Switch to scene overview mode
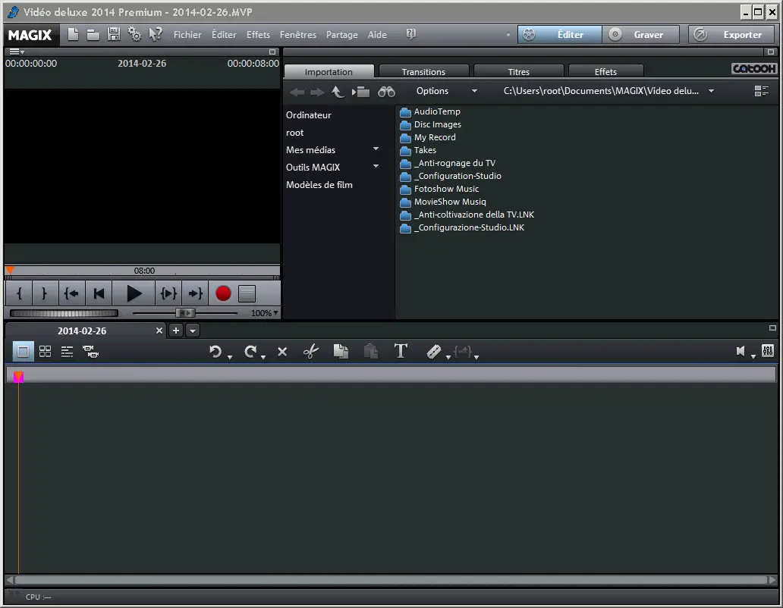Viewport: 783px width, 608px height. (45, 352)
